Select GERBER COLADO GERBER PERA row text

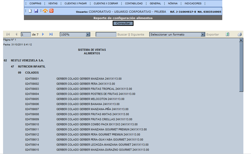tap(86, 84)
